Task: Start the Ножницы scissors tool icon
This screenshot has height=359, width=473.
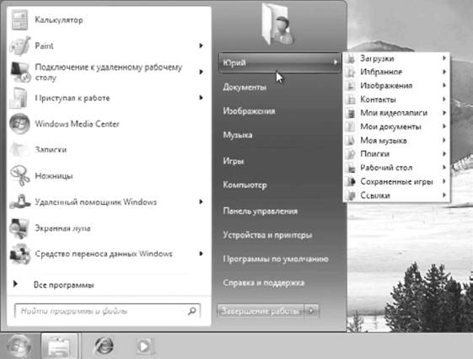Action: (x=20, y=175)
